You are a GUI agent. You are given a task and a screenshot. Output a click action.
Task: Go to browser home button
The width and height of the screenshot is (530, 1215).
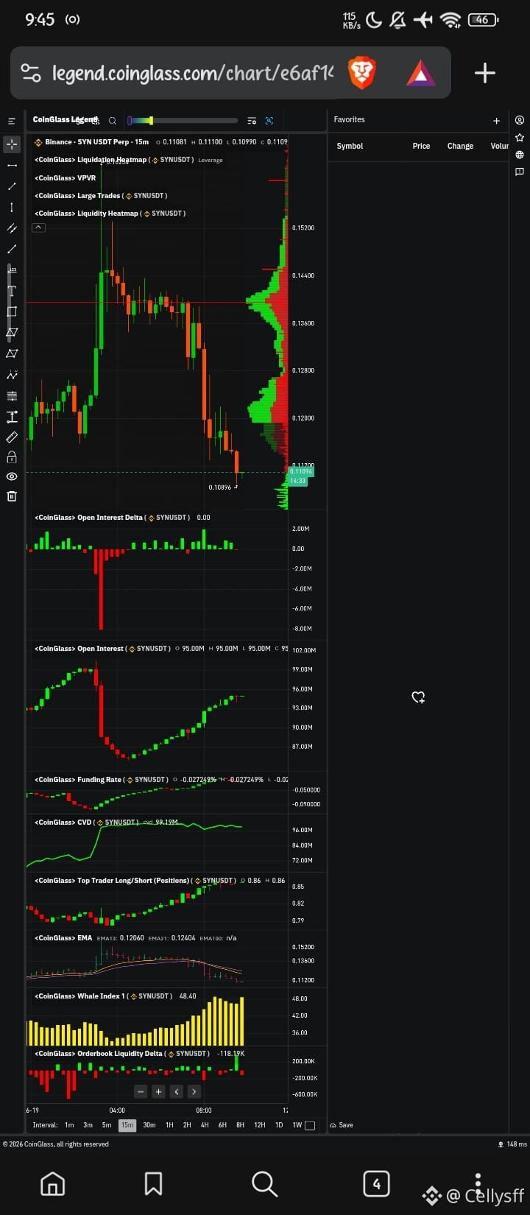(x=52, y=1183)
